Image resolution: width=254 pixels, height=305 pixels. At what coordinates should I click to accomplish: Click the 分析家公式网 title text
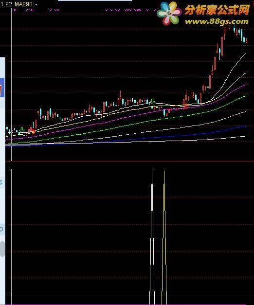(217, 10)
